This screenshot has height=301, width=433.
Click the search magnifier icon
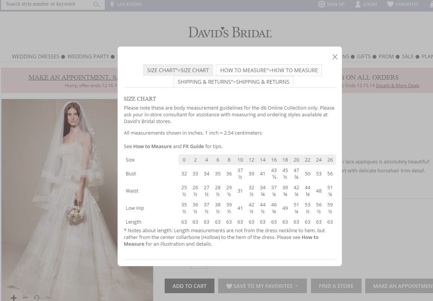(x=97, y=4)
